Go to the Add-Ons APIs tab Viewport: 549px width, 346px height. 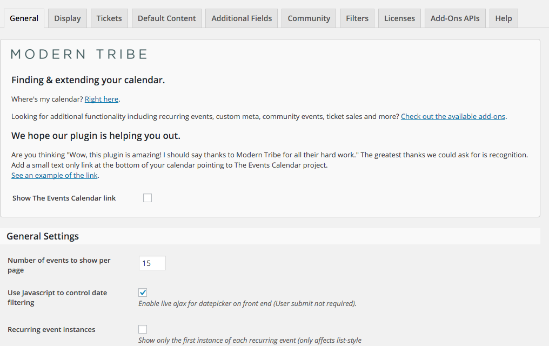click(455, 18)
